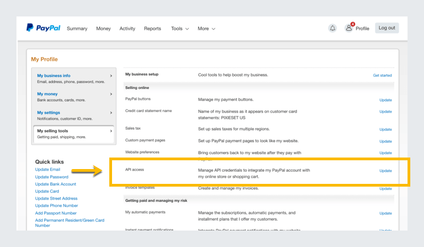The image size is (424, 247).
Task: Expand My selling tools chevron arrow
Action: point(111,131)
